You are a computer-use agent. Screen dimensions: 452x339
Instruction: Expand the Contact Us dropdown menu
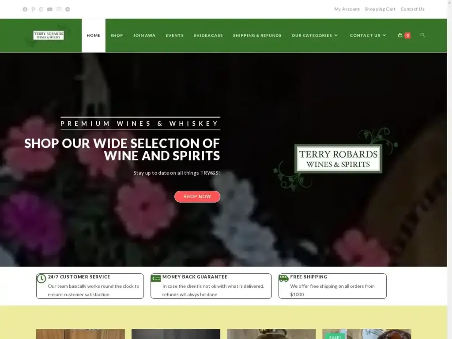(x=368, y=35)
